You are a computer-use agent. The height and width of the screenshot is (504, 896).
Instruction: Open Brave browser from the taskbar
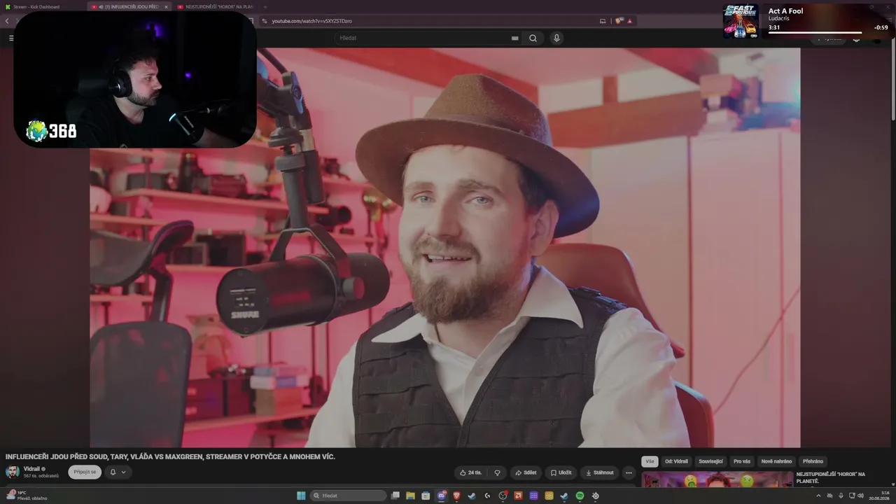click(x=457, y=496)
